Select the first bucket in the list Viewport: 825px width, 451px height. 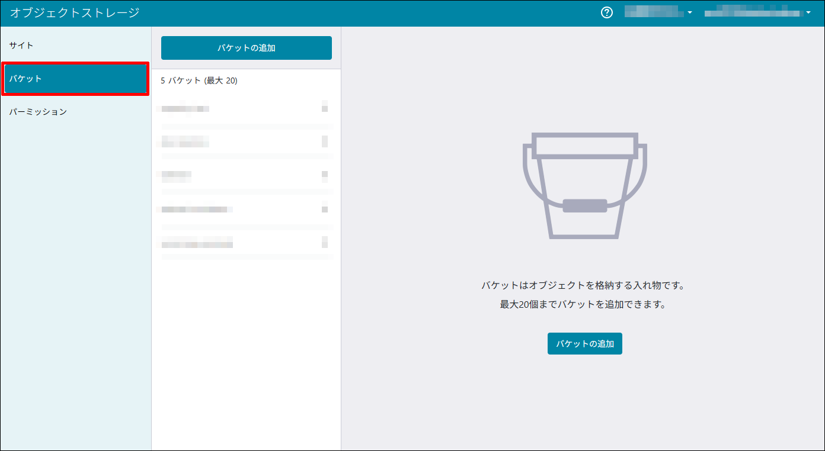coord(186,108)
